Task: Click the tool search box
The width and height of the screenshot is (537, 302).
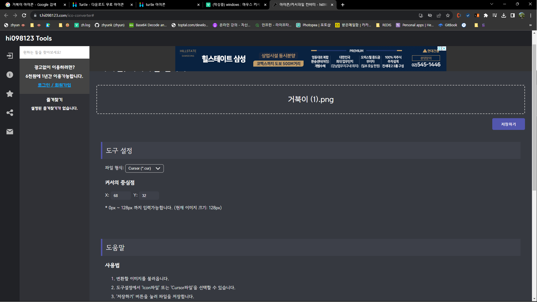Action: 55,53
